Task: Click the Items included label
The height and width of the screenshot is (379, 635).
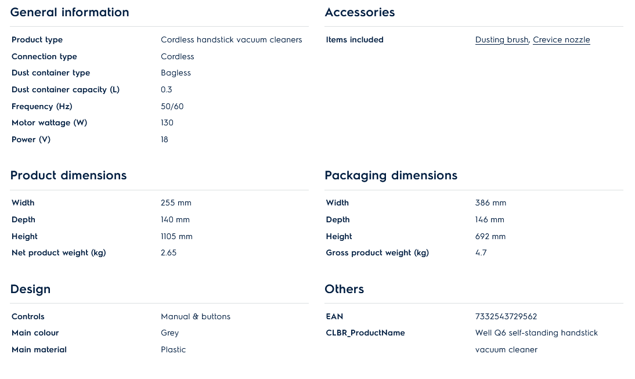Action: pos(355,40)
